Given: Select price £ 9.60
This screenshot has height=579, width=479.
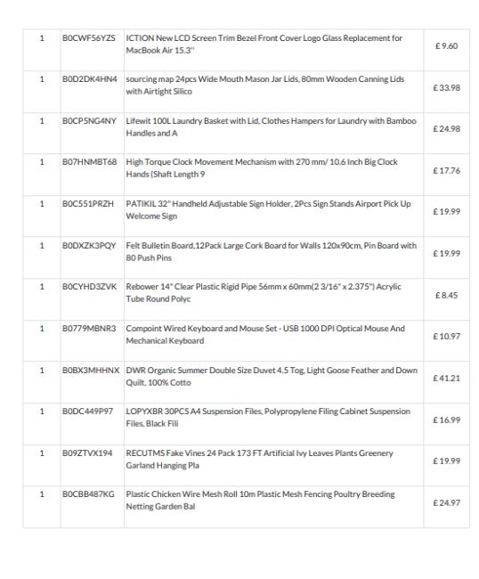Looking at the screenshot, I should pyautogui.click(x=447, y=46).
